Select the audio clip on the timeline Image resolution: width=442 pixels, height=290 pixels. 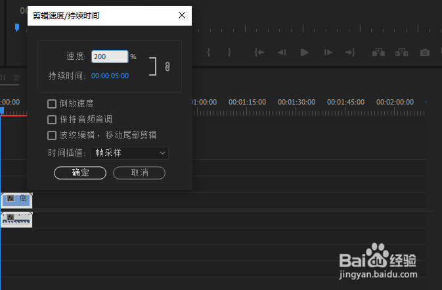(x=16, y=220)
